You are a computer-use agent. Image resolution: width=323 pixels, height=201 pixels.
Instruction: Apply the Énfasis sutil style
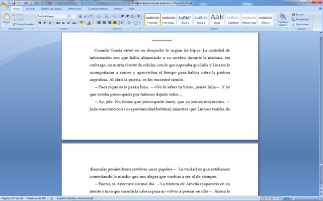249,20
